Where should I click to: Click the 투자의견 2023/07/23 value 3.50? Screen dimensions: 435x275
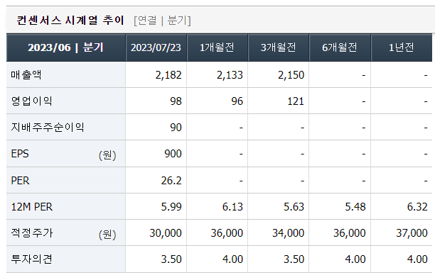click(171, 259)
